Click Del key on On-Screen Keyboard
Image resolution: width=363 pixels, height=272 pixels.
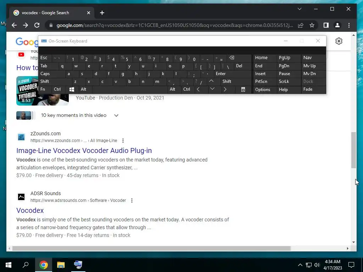click(x=242, y=66)
